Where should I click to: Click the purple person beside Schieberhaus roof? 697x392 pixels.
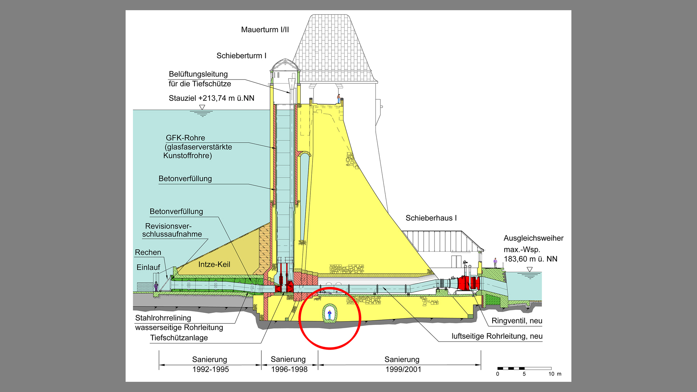(x=495, y=262)
